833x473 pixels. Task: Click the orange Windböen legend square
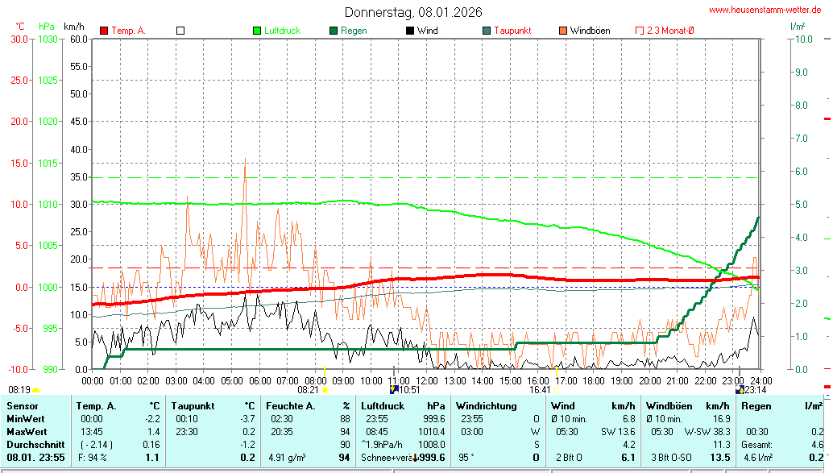point(563,31)
